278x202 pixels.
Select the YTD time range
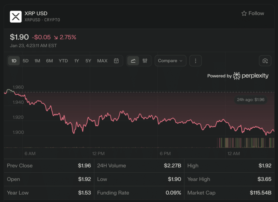pos(63,61)
